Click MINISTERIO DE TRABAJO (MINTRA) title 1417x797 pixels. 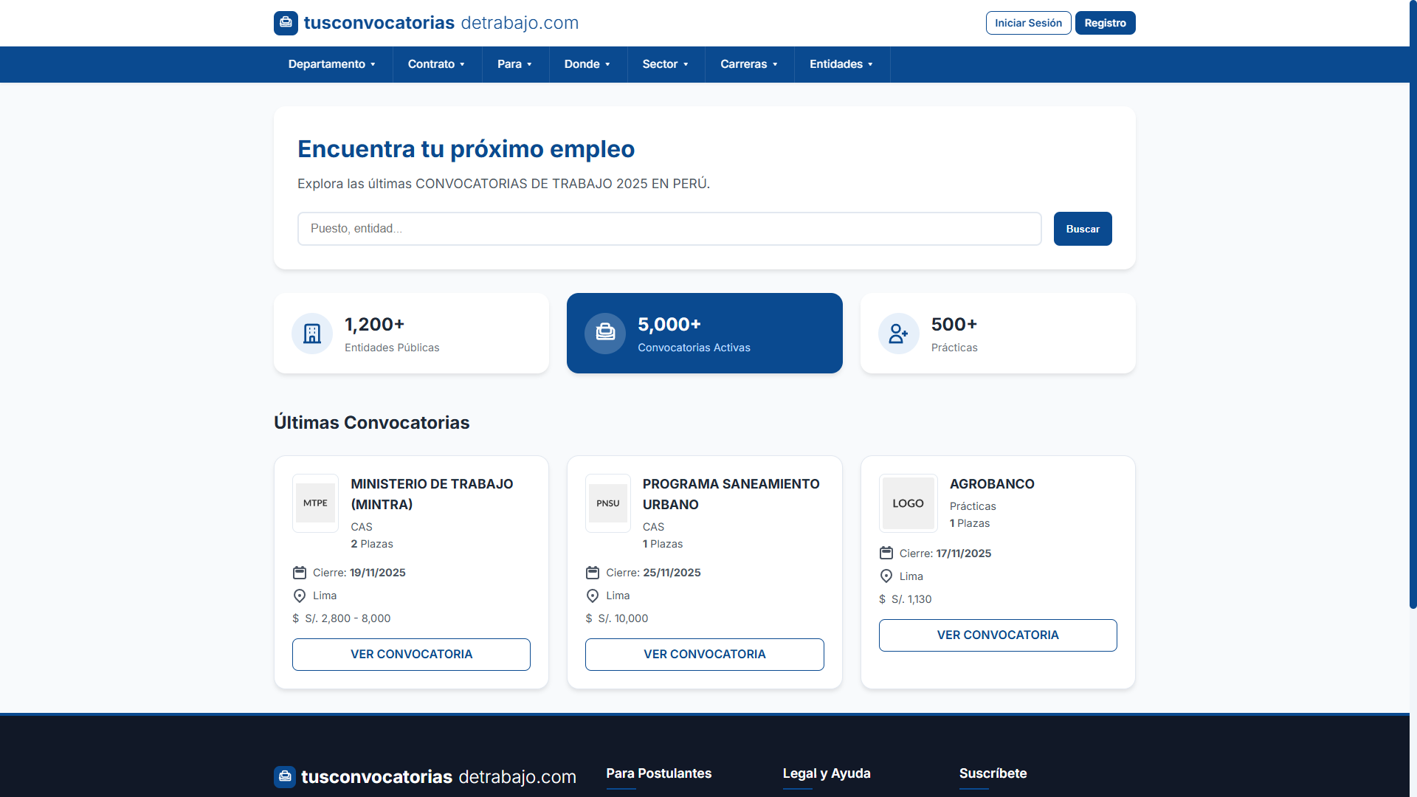[x=432, y=494]
